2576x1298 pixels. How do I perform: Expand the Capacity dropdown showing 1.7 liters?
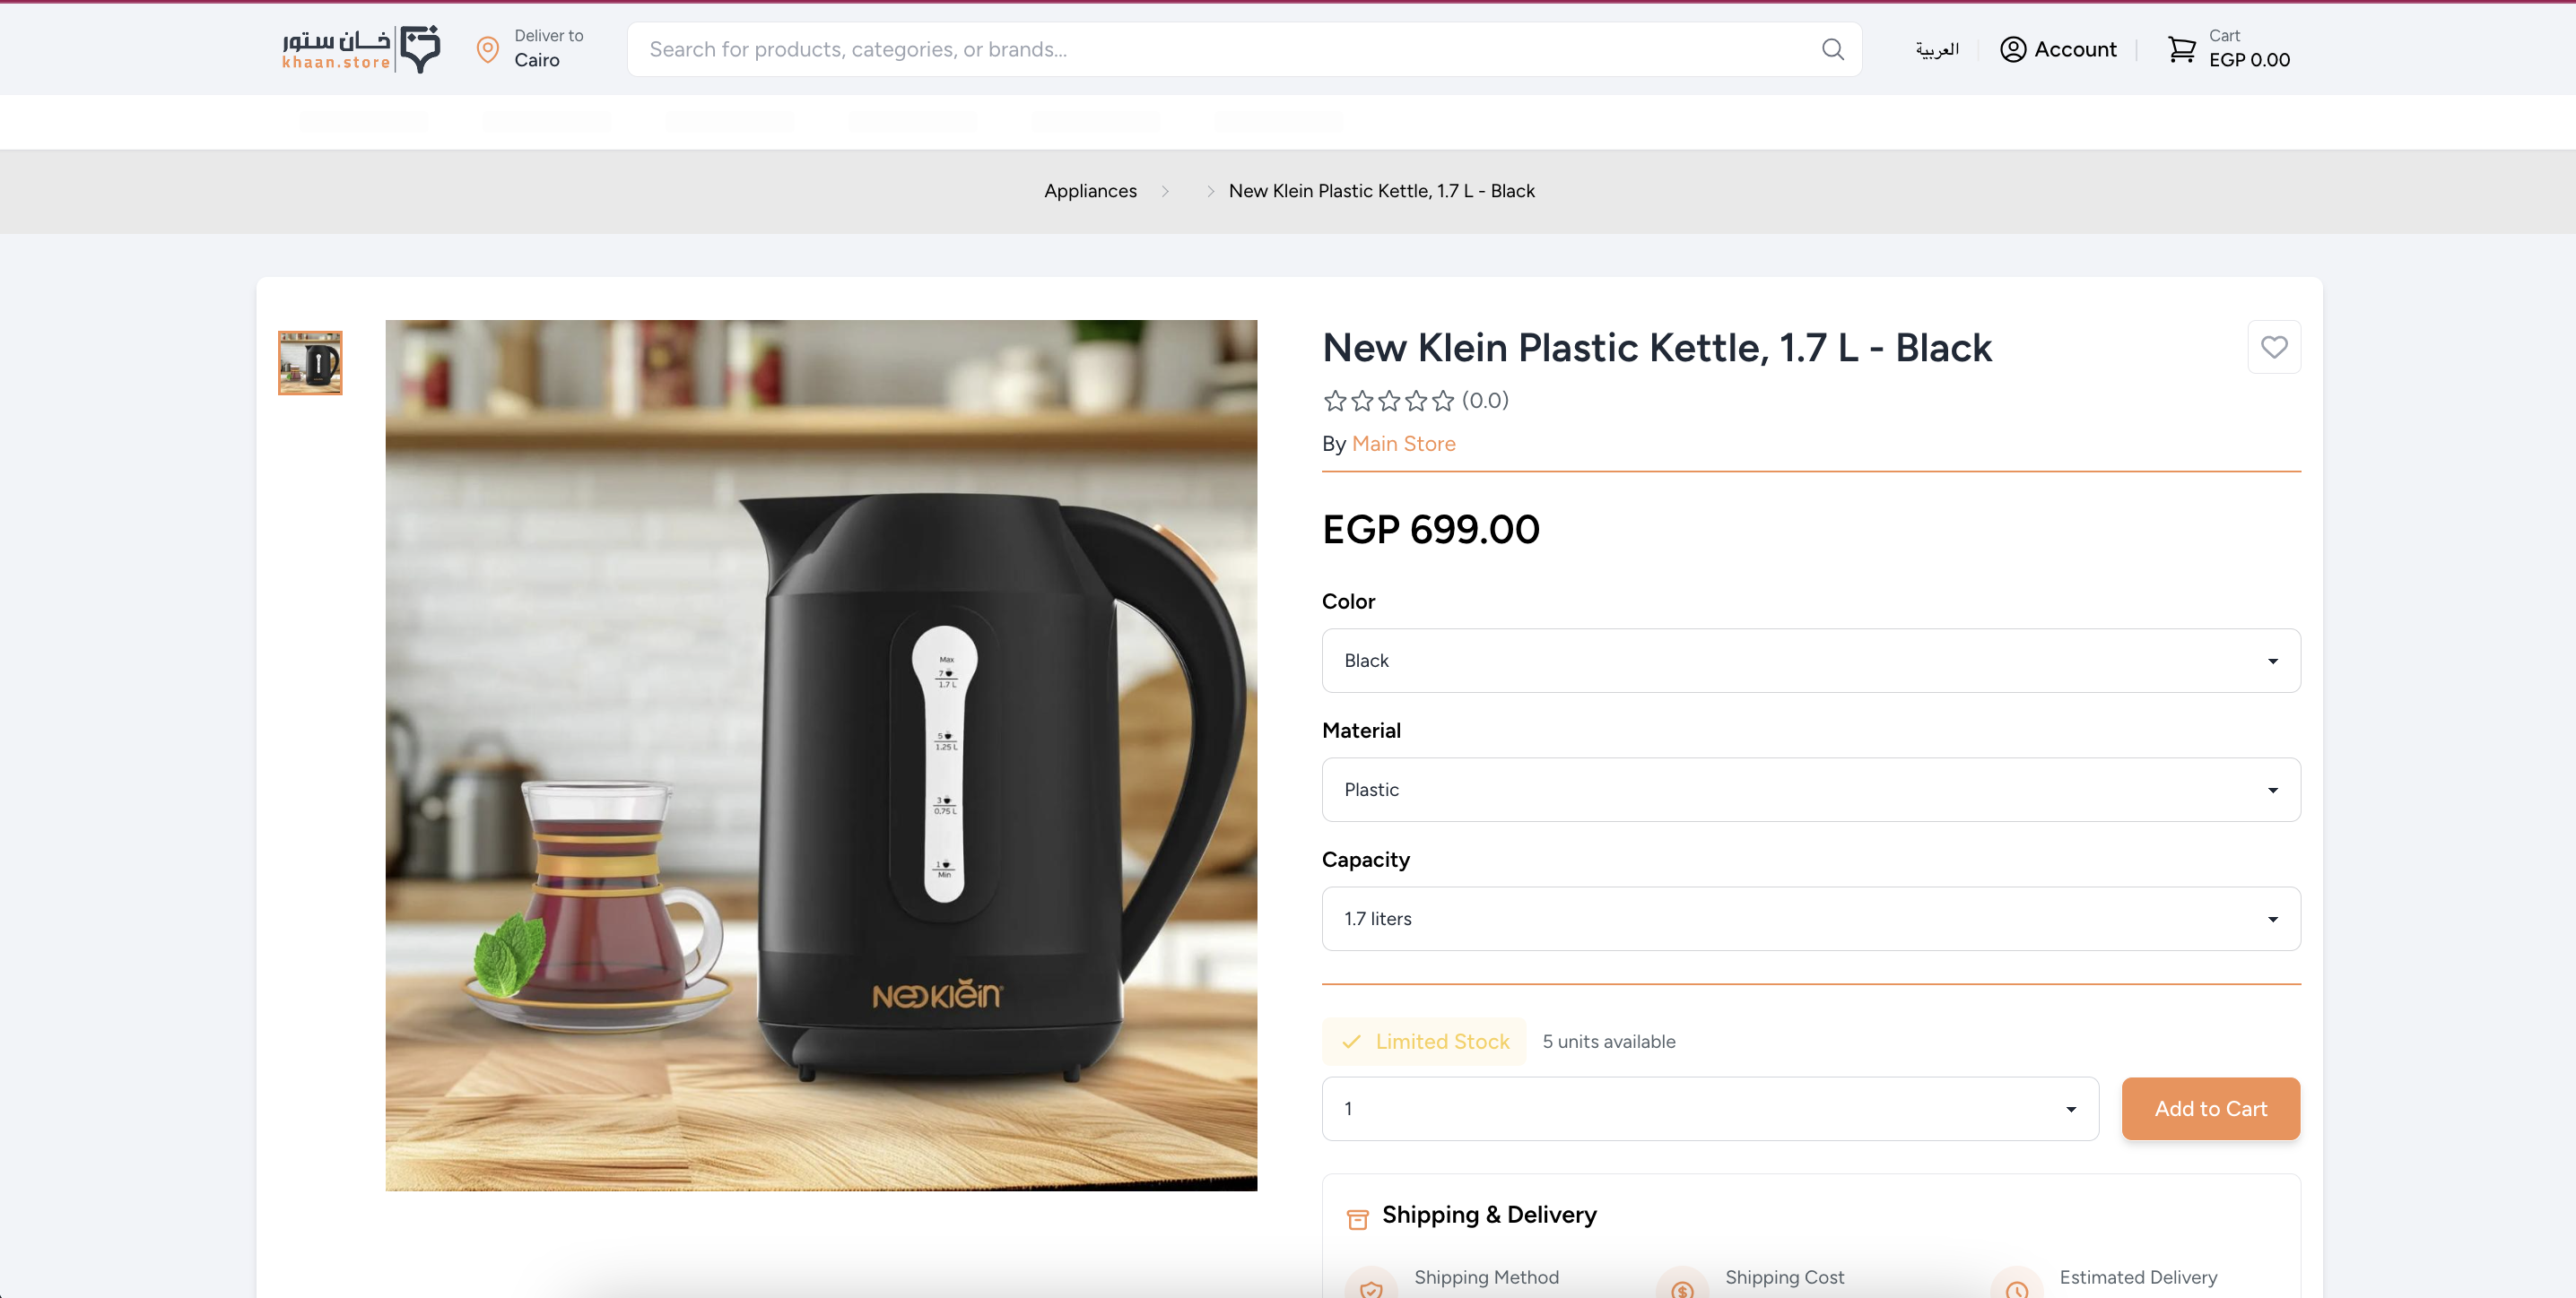pos(1810,918)
